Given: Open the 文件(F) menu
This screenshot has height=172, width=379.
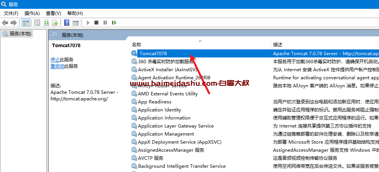Looking at the screenshot, I should (x=11, y=13).
